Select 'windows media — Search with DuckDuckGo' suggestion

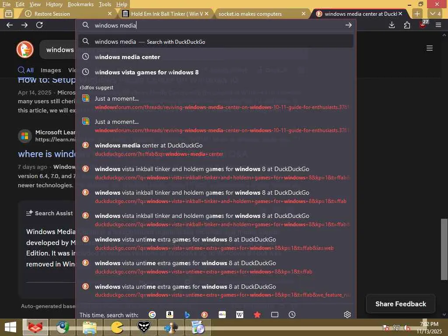216,42
